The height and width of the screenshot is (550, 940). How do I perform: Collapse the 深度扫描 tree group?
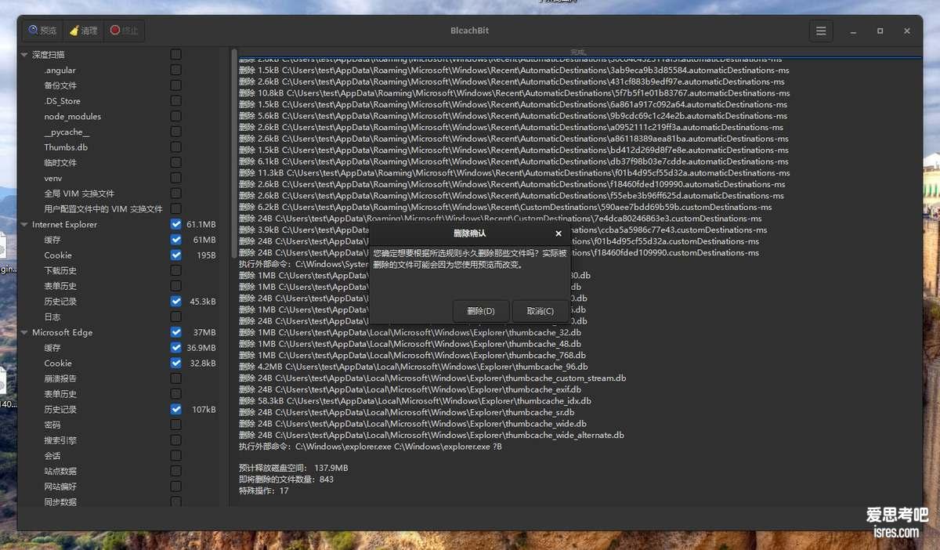(x=24, y=55)
